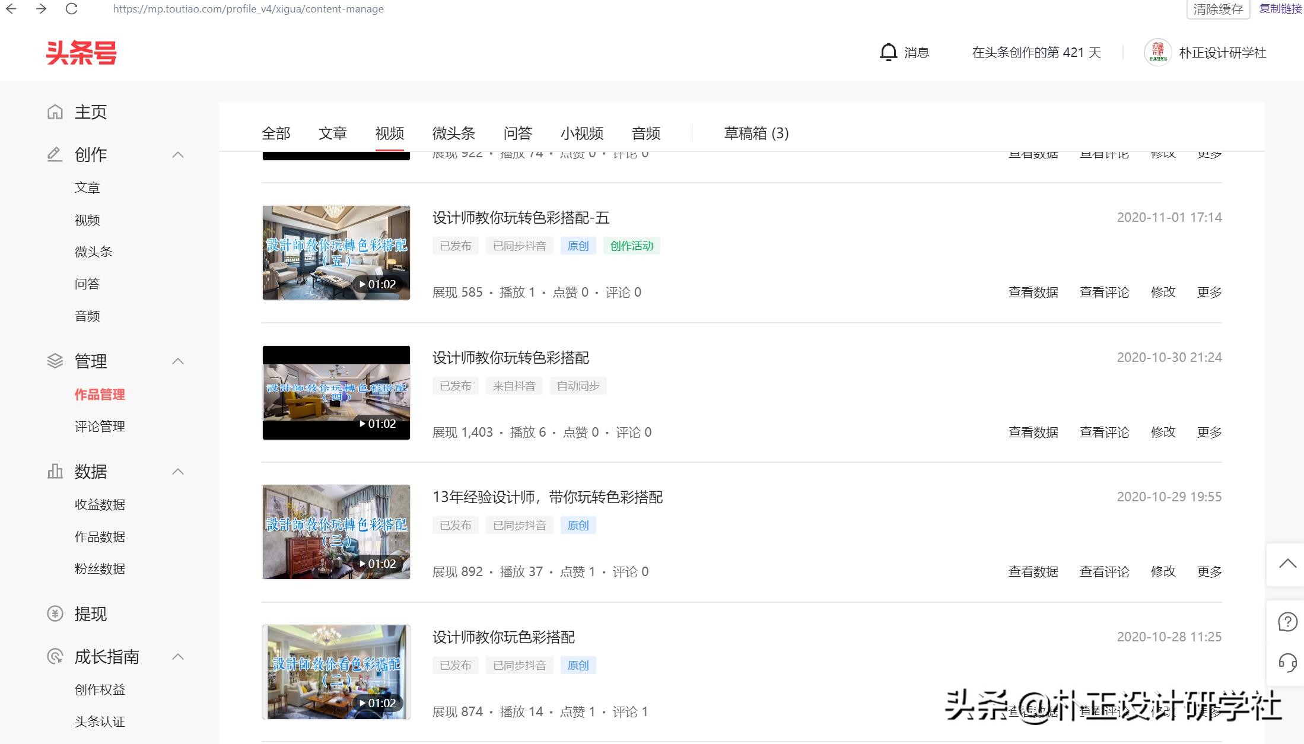Collapse the 创作 section in sidebar
This screenshot has width=1304, height=744.
click(178, 154)
